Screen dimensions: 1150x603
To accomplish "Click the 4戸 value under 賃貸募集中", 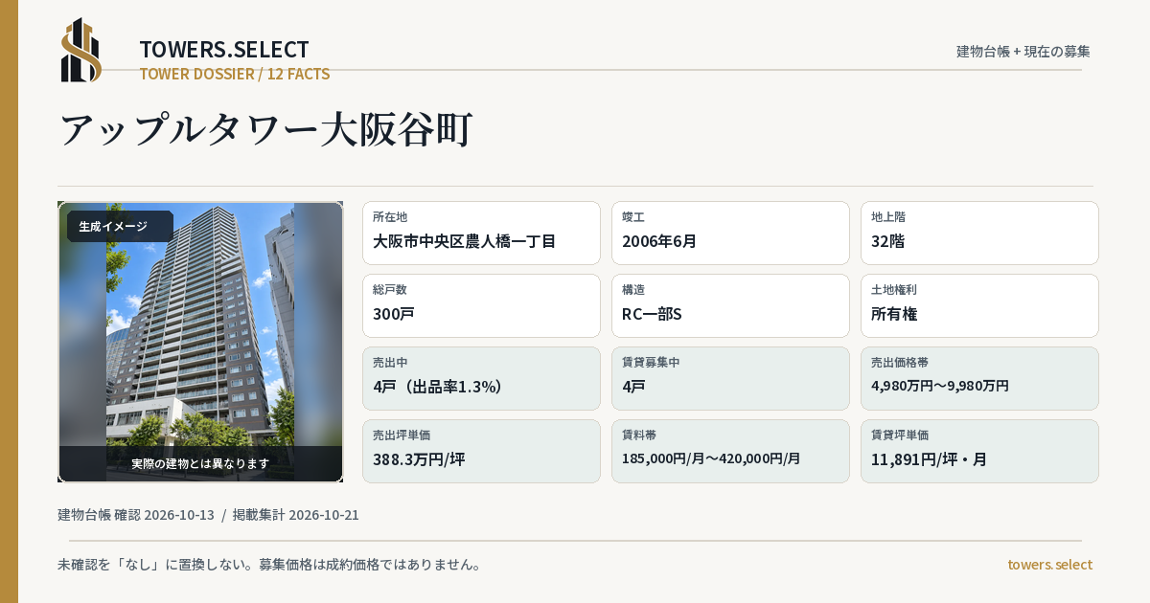I will 633,387.
